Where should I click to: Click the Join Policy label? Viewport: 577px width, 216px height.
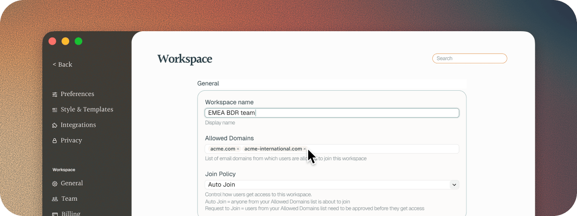point(220,174)
